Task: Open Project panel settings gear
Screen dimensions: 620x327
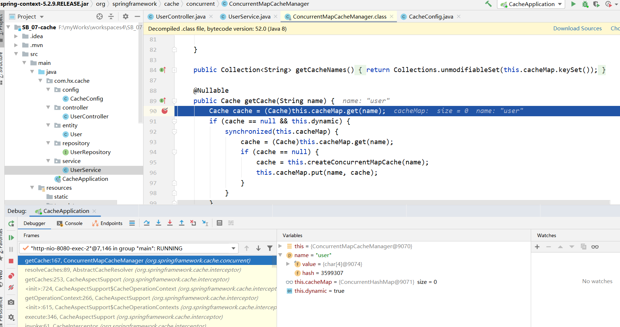Action: click(126, 16)
